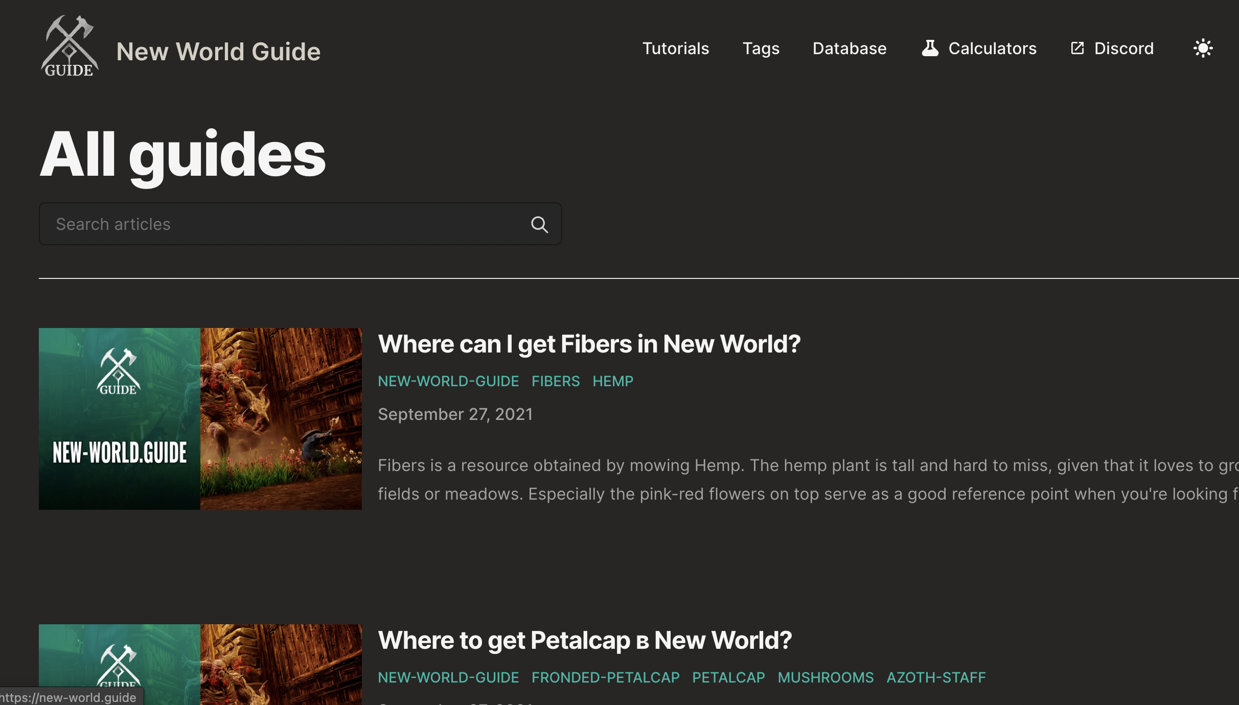Open the Calculators page

tap(993, 49)
